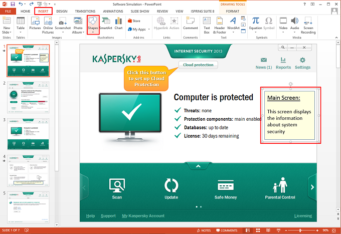Click the slide panel scroll down arrow
The width and height of the screenshot is (341, 234).
tap(57, 224)
